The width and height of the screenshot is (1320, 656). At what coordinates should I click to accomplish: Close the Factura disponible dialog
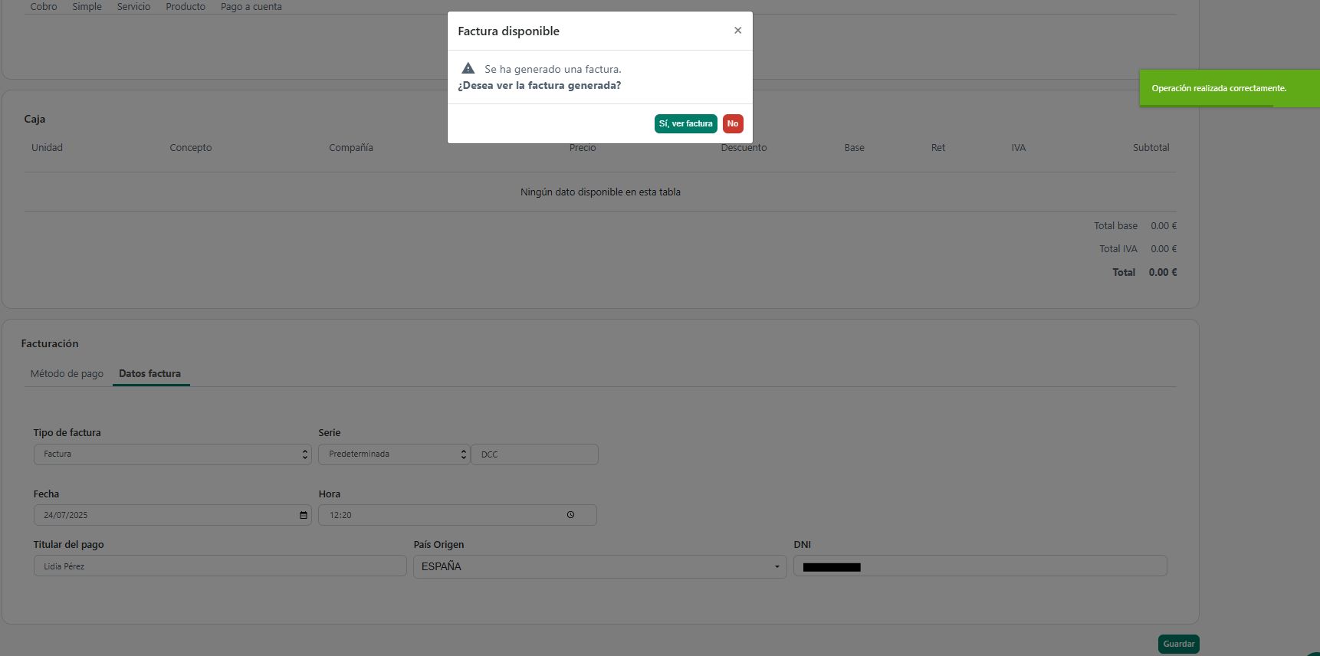pyautogui.click(x=737, y=31)
